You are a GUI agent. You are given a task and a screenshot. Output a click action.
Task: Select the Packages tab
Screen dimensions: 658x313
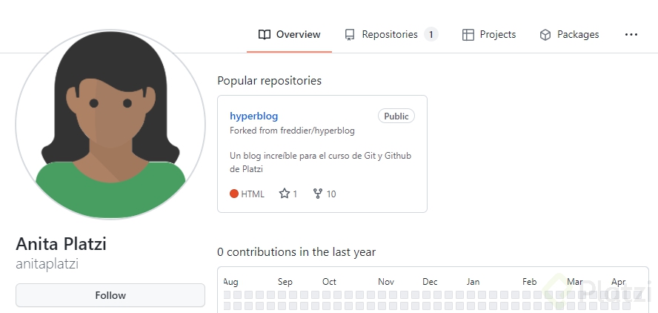578,35
